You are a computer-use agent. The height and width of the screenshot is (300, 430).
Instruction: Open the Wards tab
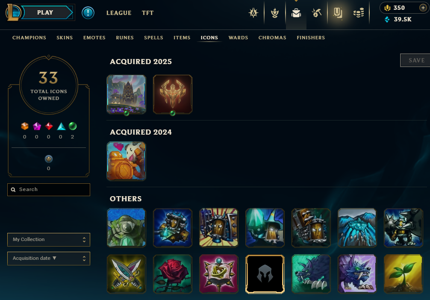pyautogui.click(x=239, y=38)
